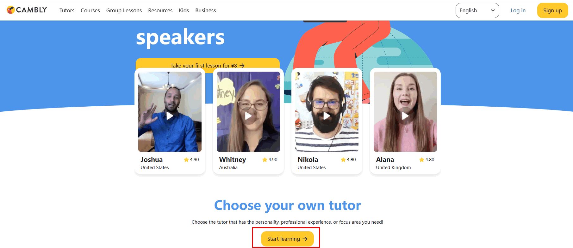Viewport: 573px width, 248px height.
Task: Play Joshua's intro video
Action: tap(170, 116)
